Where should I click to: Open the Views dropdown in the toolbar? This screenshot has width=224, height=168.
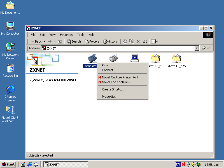coord(155,41)
